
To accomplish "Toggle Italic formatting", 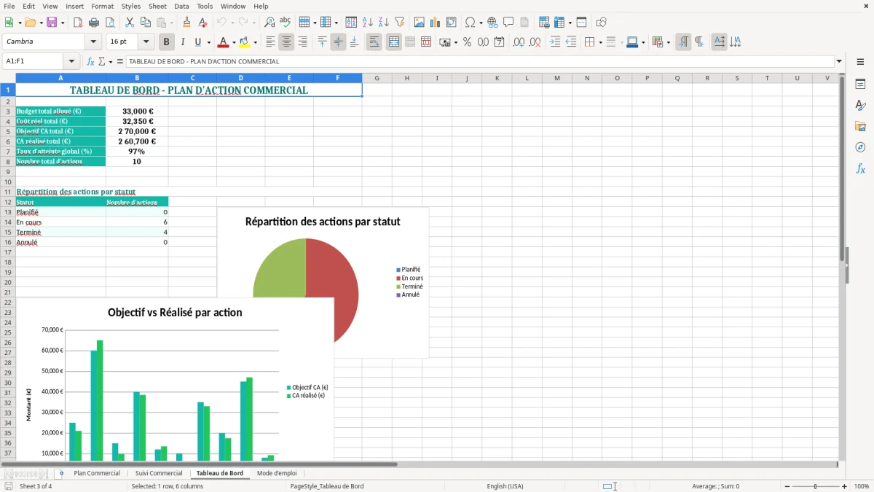I will pos(183,42).
